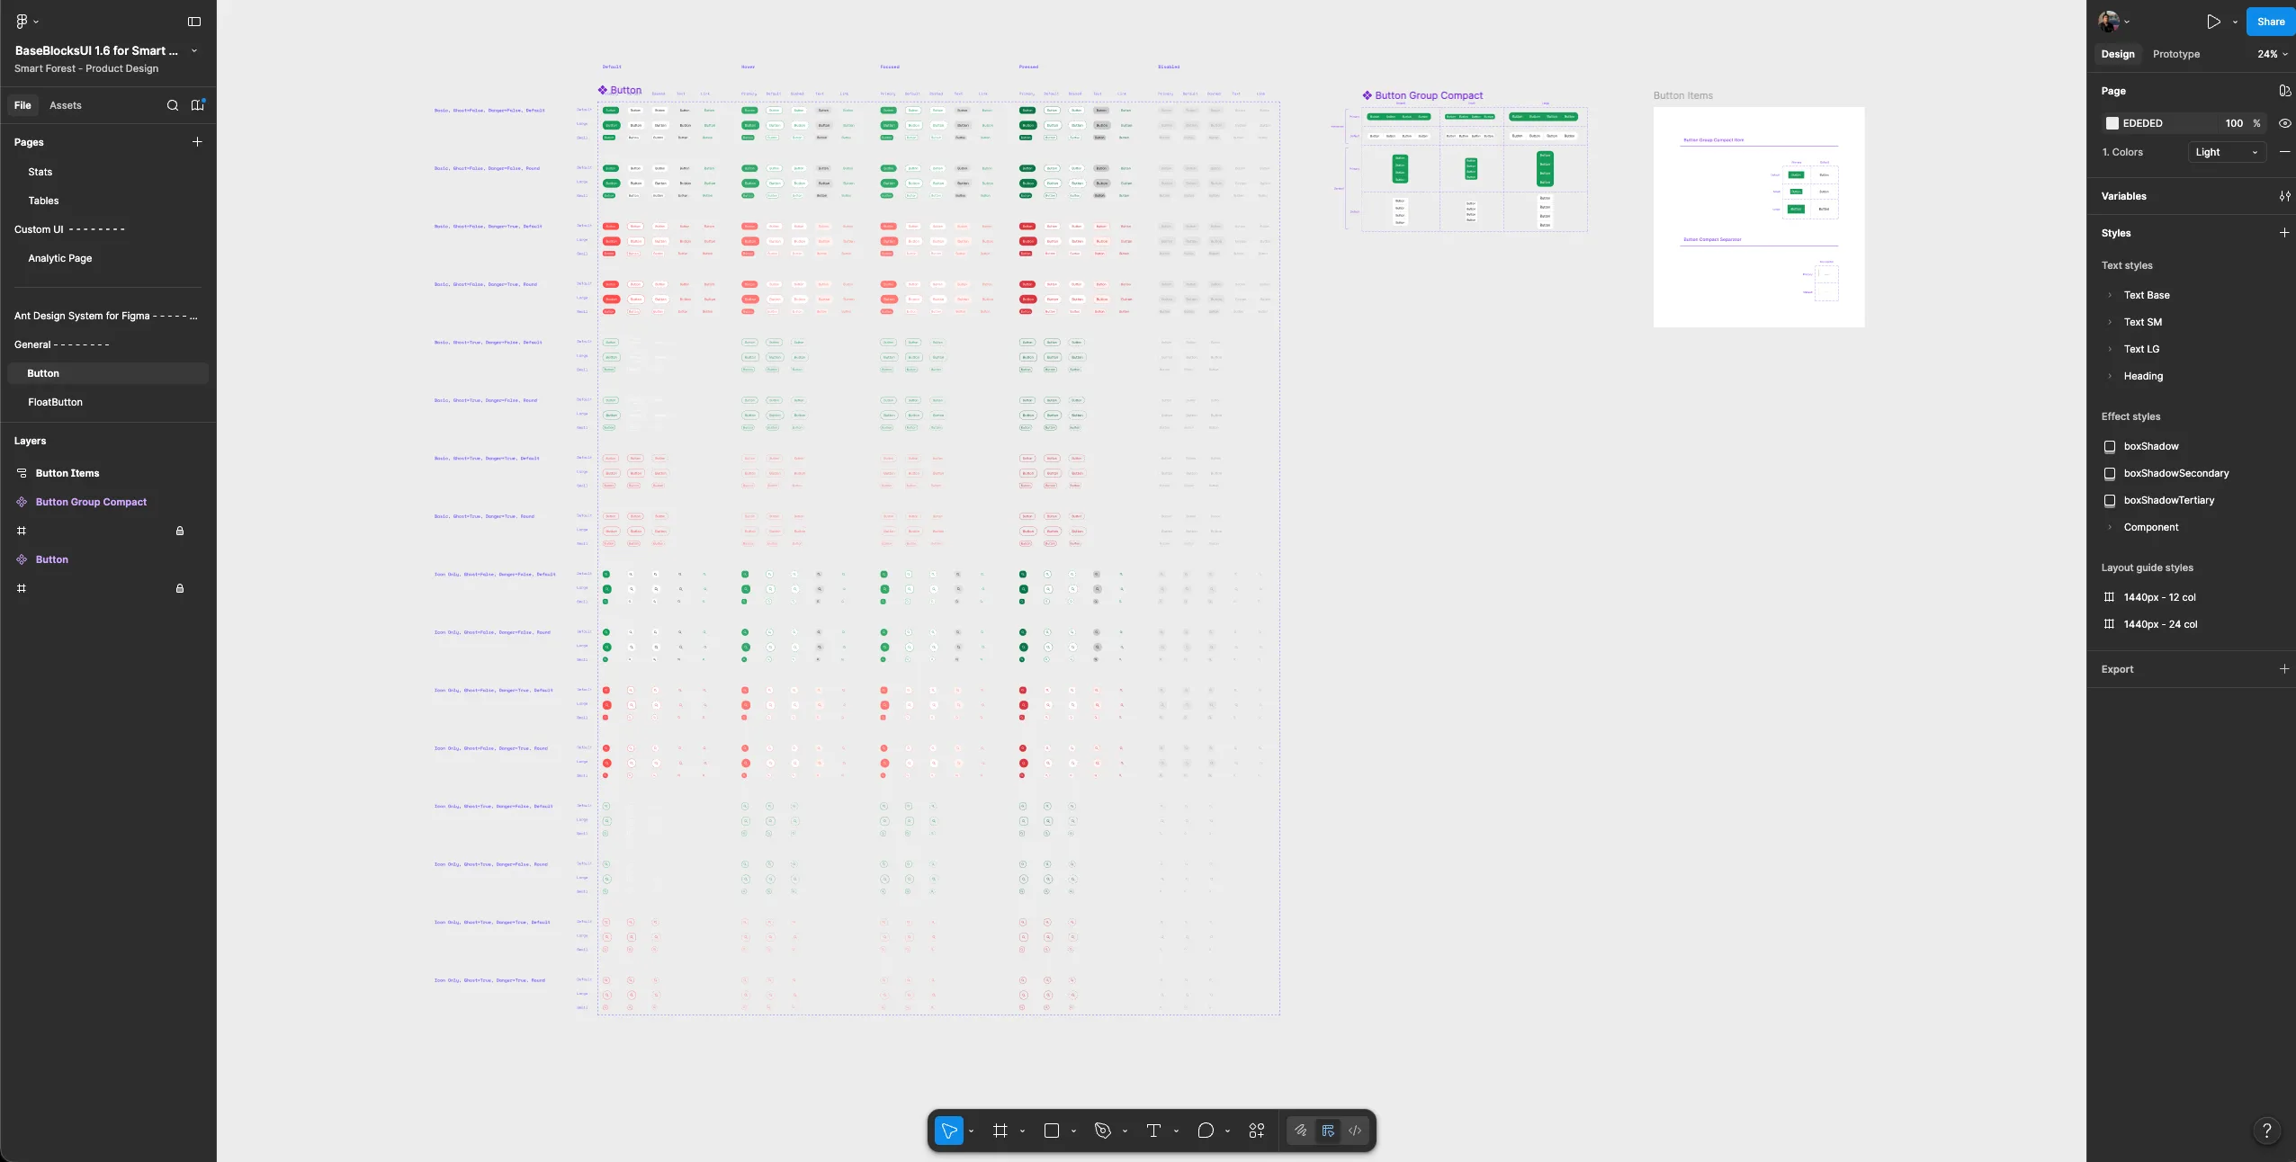This screenshot has width=2296, height=1162.
Task: Toggle page background visibility eye
Action: [2284, 123]
